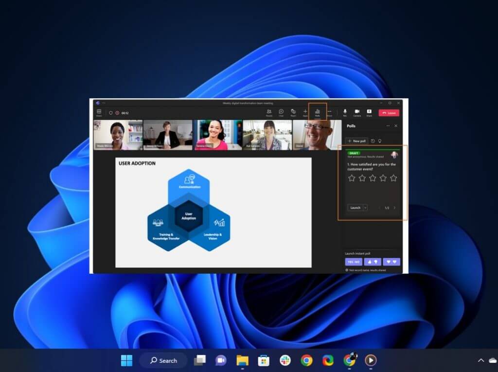This screenshot has height=372, width=498.
Task: Open More actions in the meeting toolbar
Action: click(330, 112)
